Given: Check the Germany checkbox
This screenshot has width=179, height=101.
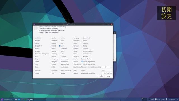Looking at the screenshot, I should click(x=51, y=54).
